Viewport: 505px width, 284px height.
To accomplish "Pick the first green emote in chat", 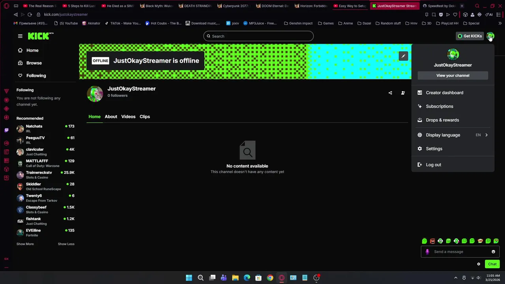I will coord(425,241).
